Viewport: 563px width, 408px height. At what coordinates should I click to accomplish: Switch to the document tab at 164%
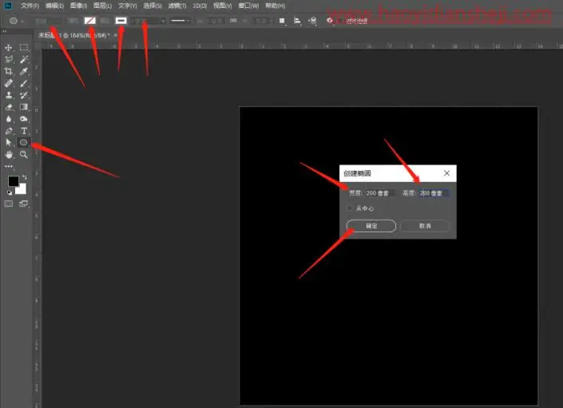(74, 35)
